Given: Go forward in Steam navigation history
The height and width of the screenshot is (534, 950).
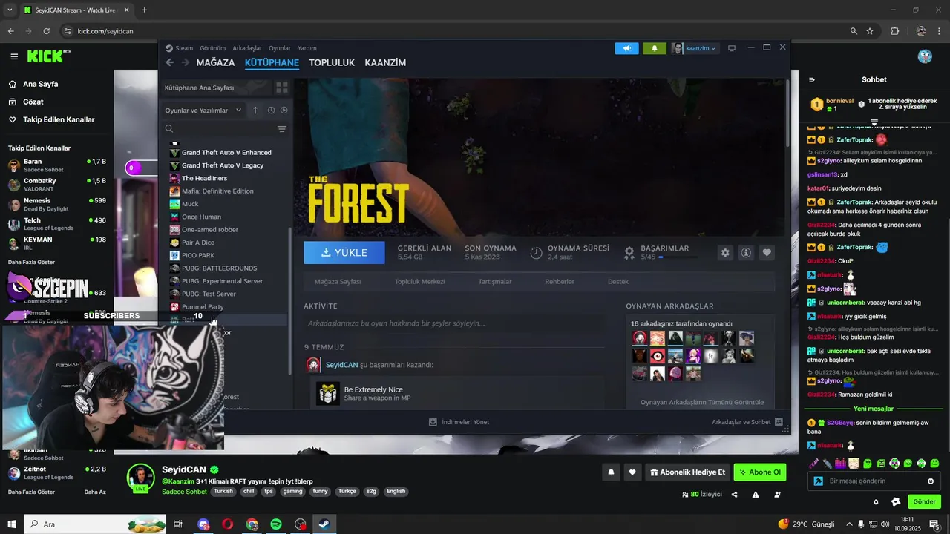Looking at the screenshot, I should click(186, 62).
